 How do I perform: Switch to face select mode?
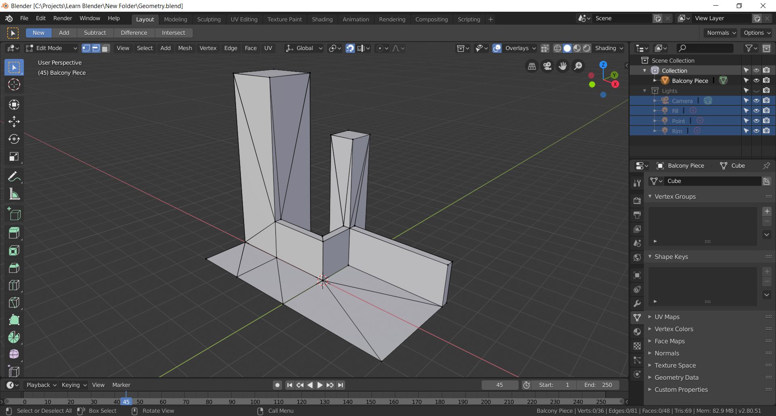(105, 48)
